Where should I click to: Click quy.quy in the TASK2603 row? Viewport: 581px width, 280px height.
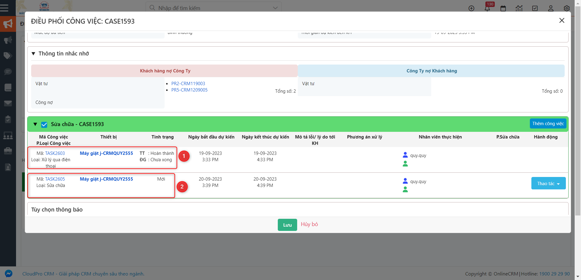pos(418,155)
